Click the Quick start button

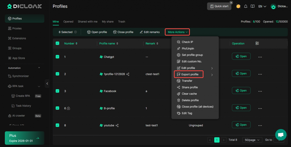219,6
